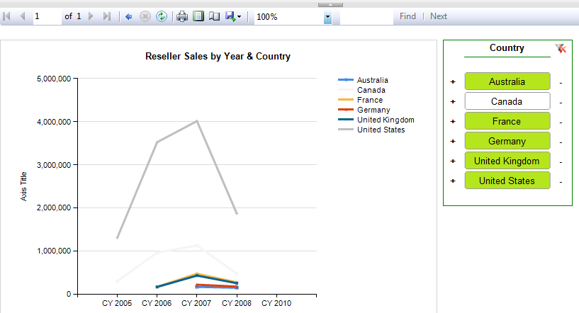This screenshot has height=313, width=579.
Task: Click Germany legend color line
Action: (x=346, y=110)
